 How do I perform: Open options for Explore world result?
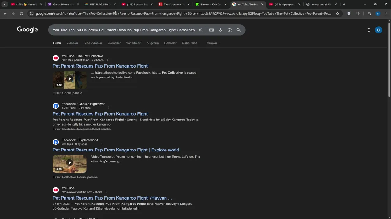tap(102, 144)
